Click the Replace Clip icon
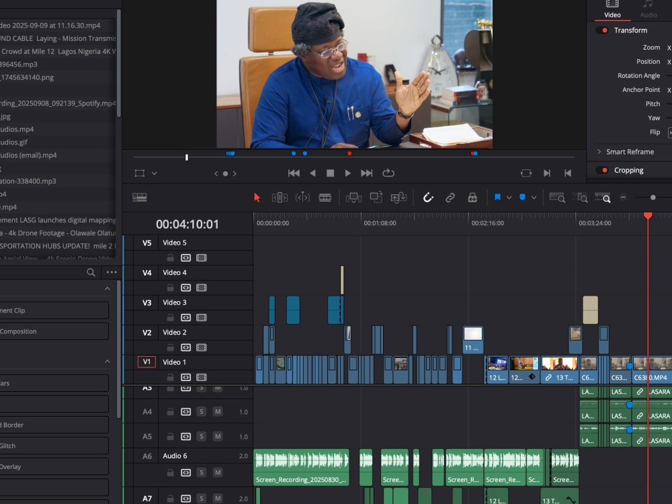Viewport: 672px width, 504px height. coord(398,198)
